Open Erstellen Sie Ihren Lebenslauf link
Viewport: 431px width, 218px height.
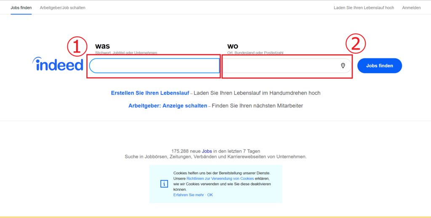(150, 93)
